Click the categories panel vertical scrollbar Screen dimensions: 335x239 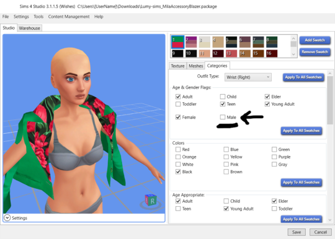pyautogui.click(x=330, y=100)
